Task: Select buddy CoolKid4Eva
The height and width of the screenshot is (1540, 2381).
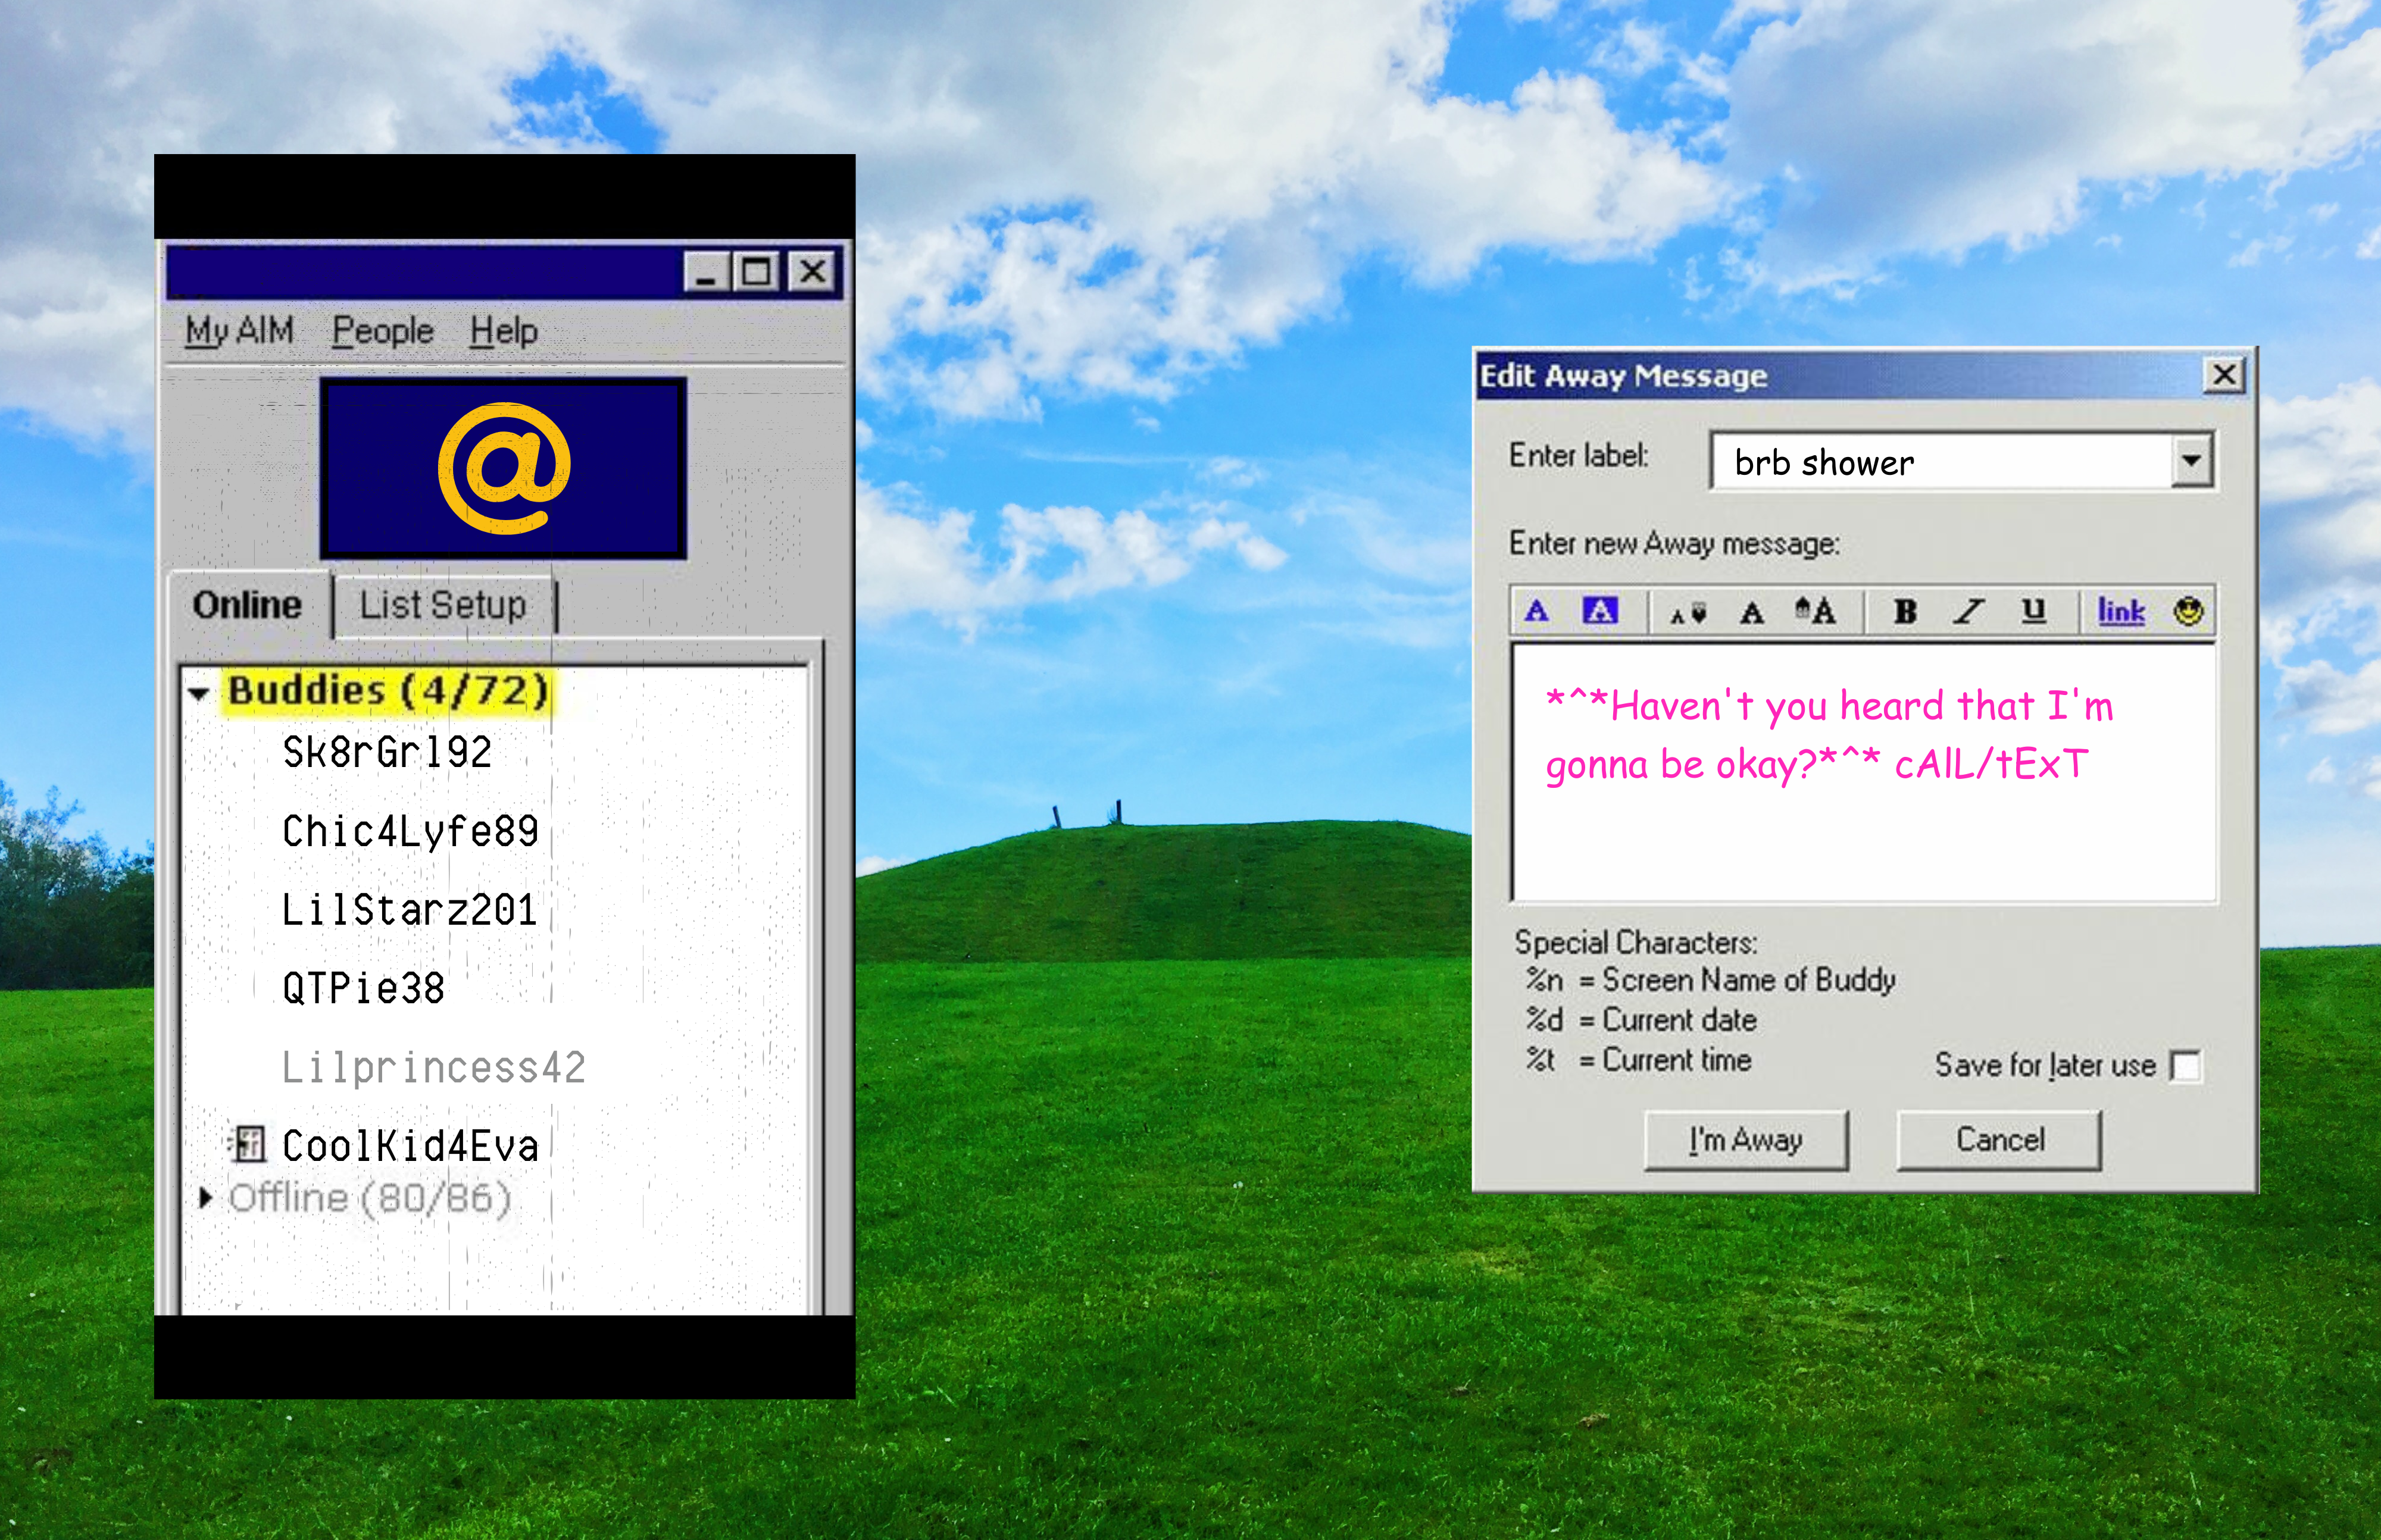Action: tap(410, 1146)
